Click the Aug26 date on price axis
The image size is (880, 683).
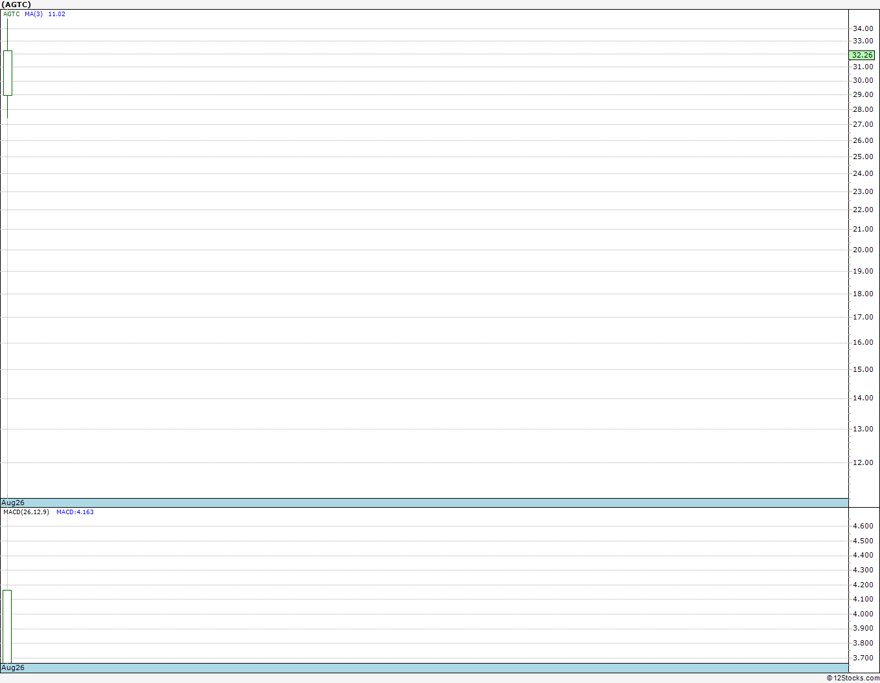click(x=13, y=503)
